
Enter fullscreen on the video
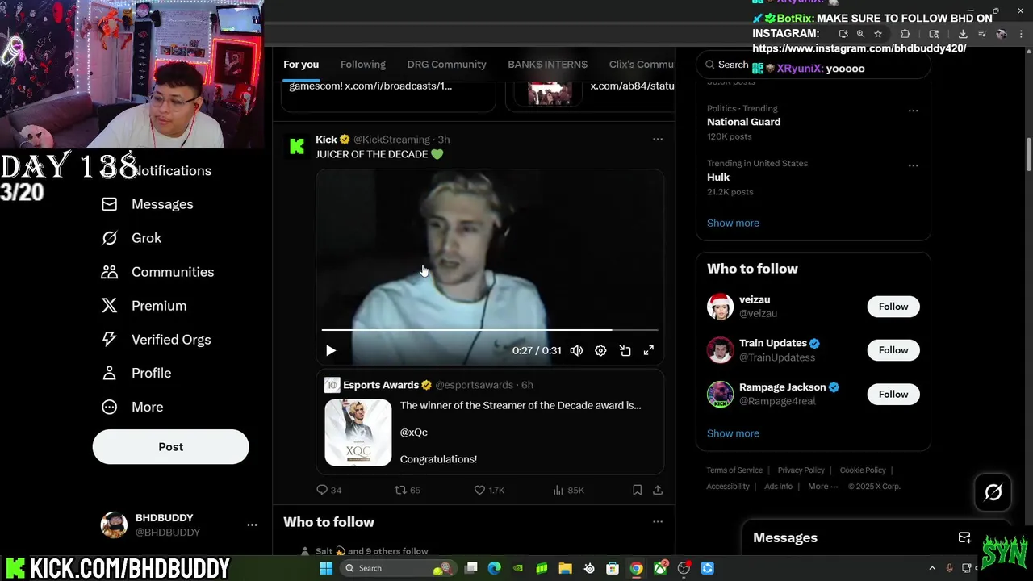pos(649,350)
